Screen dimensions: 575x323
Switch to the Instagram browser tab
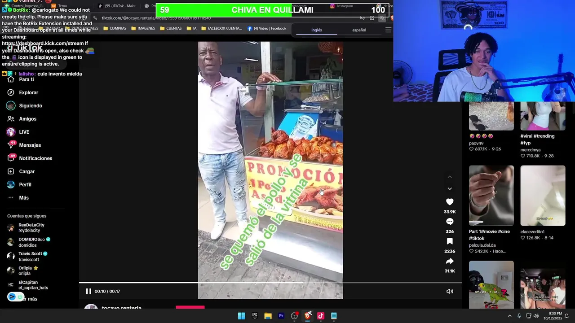point(341,6)
